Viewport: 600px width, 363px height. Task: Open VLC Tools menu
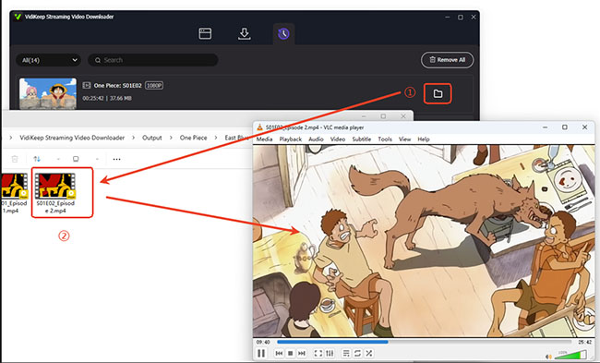coord(385,139)
